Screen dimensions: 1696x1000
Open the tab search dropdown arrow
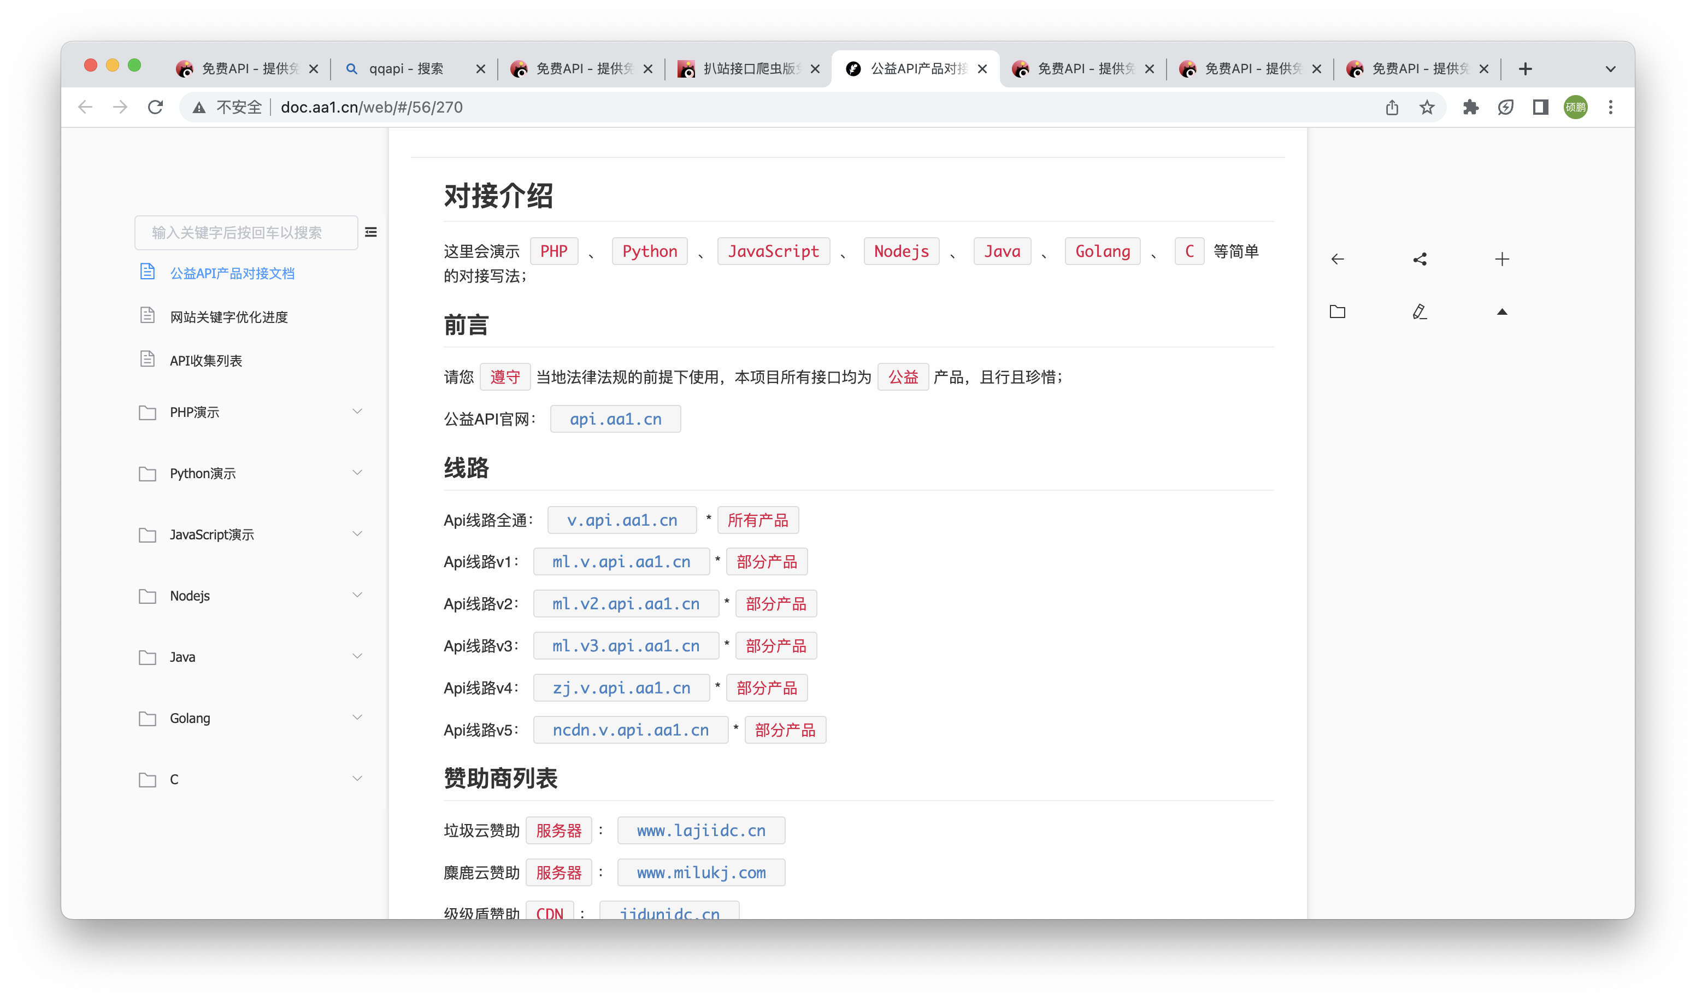[1610, 69]
